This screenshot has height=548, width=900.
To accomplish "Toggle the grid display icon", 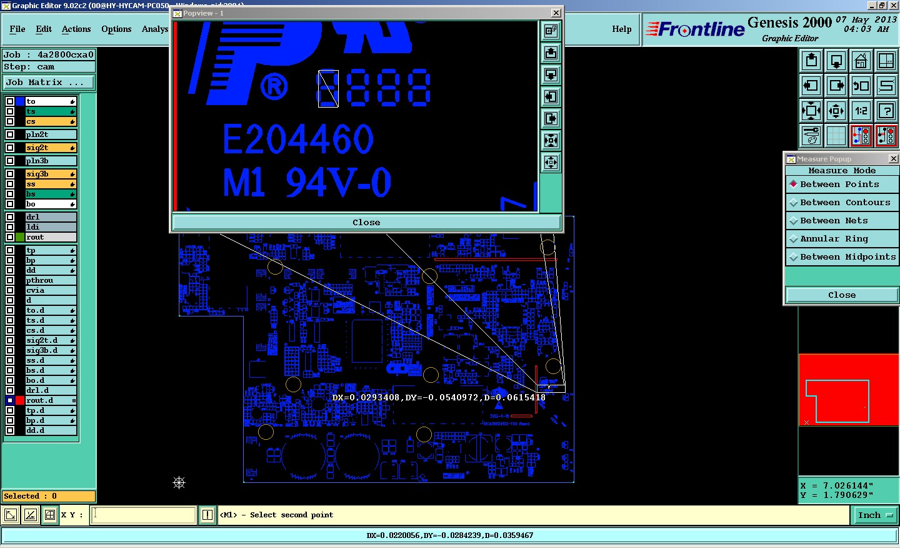I will pos(836,136).
